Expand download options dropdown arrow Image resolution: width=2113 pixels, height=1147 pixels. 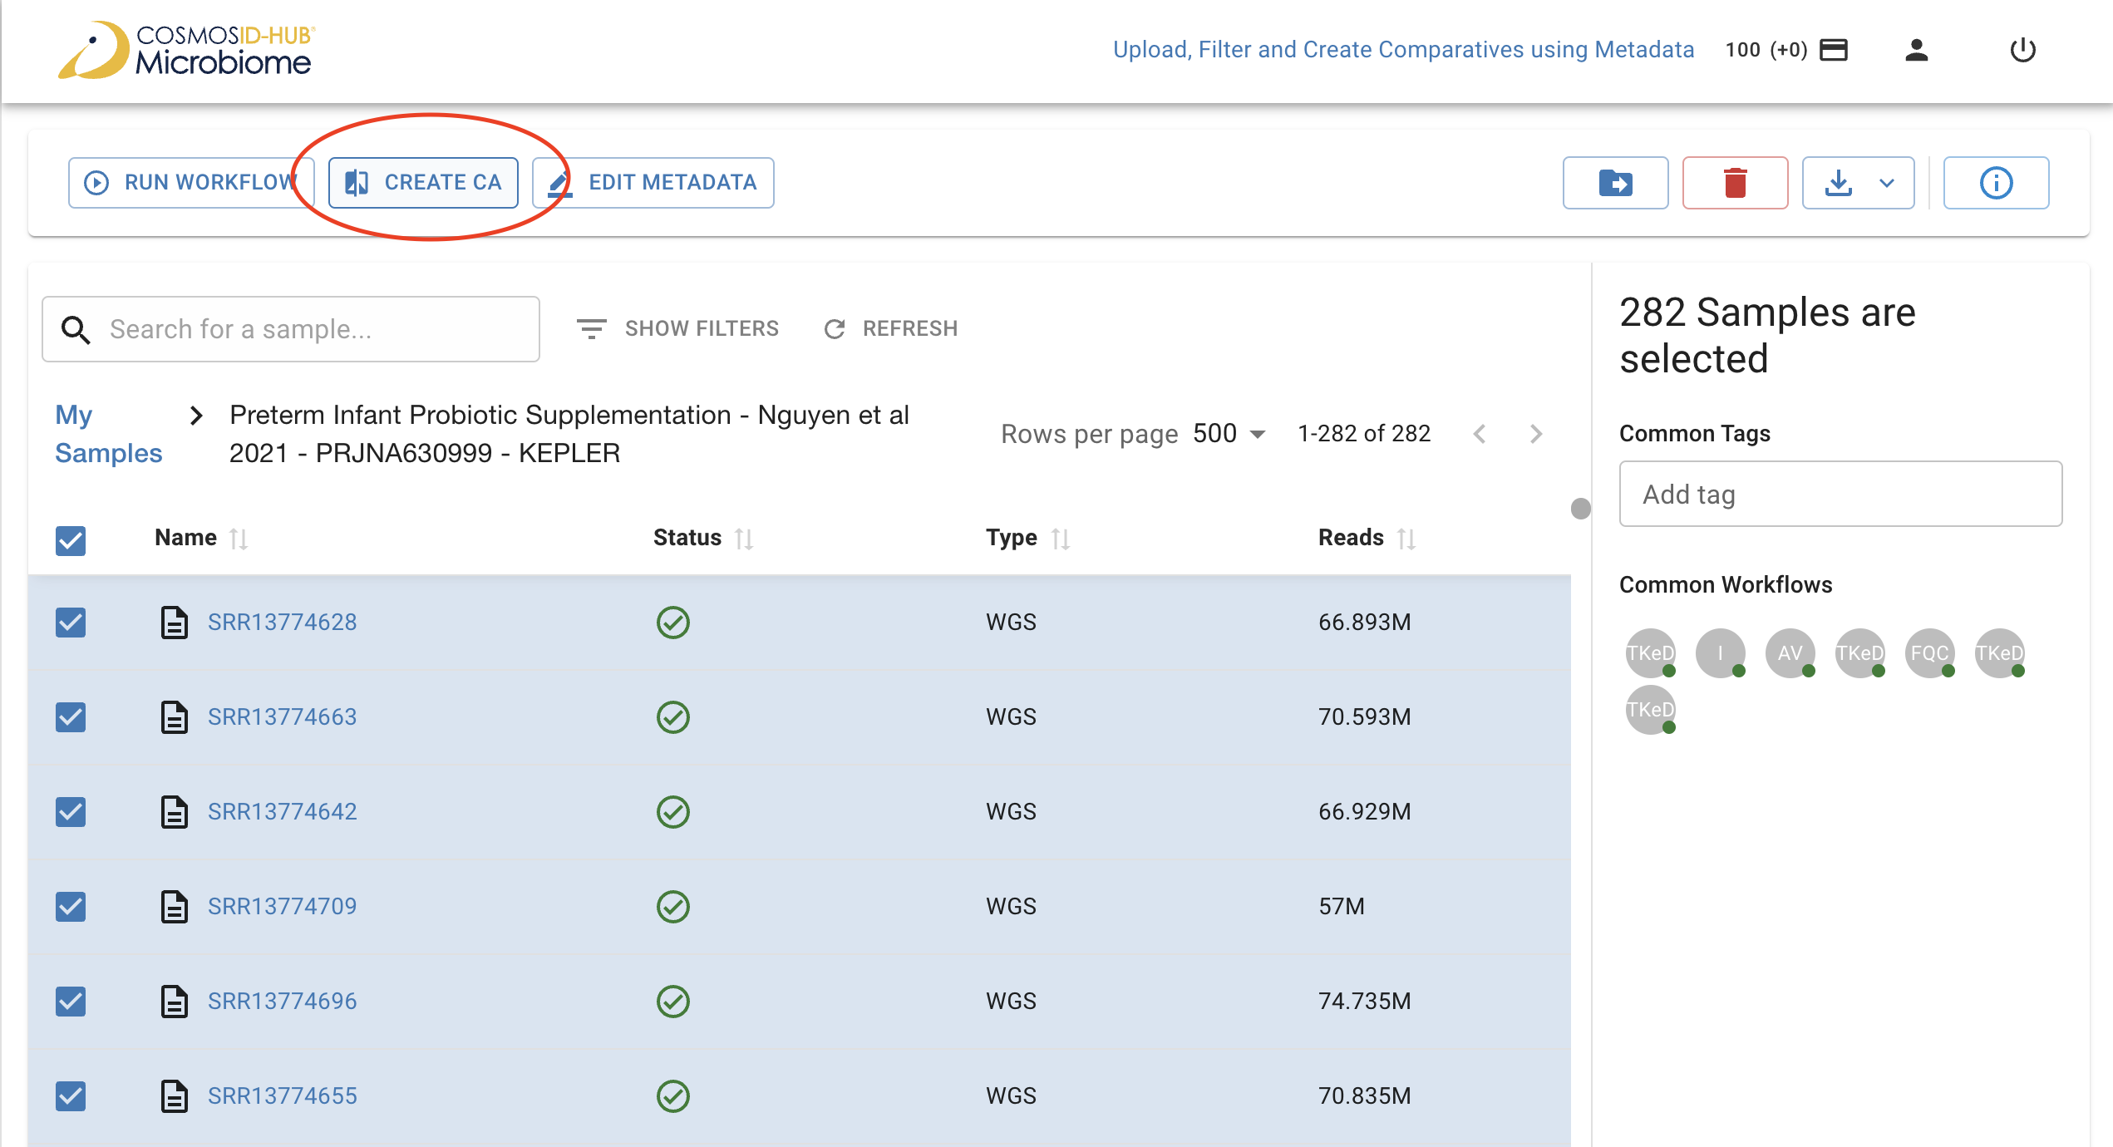pyautogui.click(x=1887, y=183)
